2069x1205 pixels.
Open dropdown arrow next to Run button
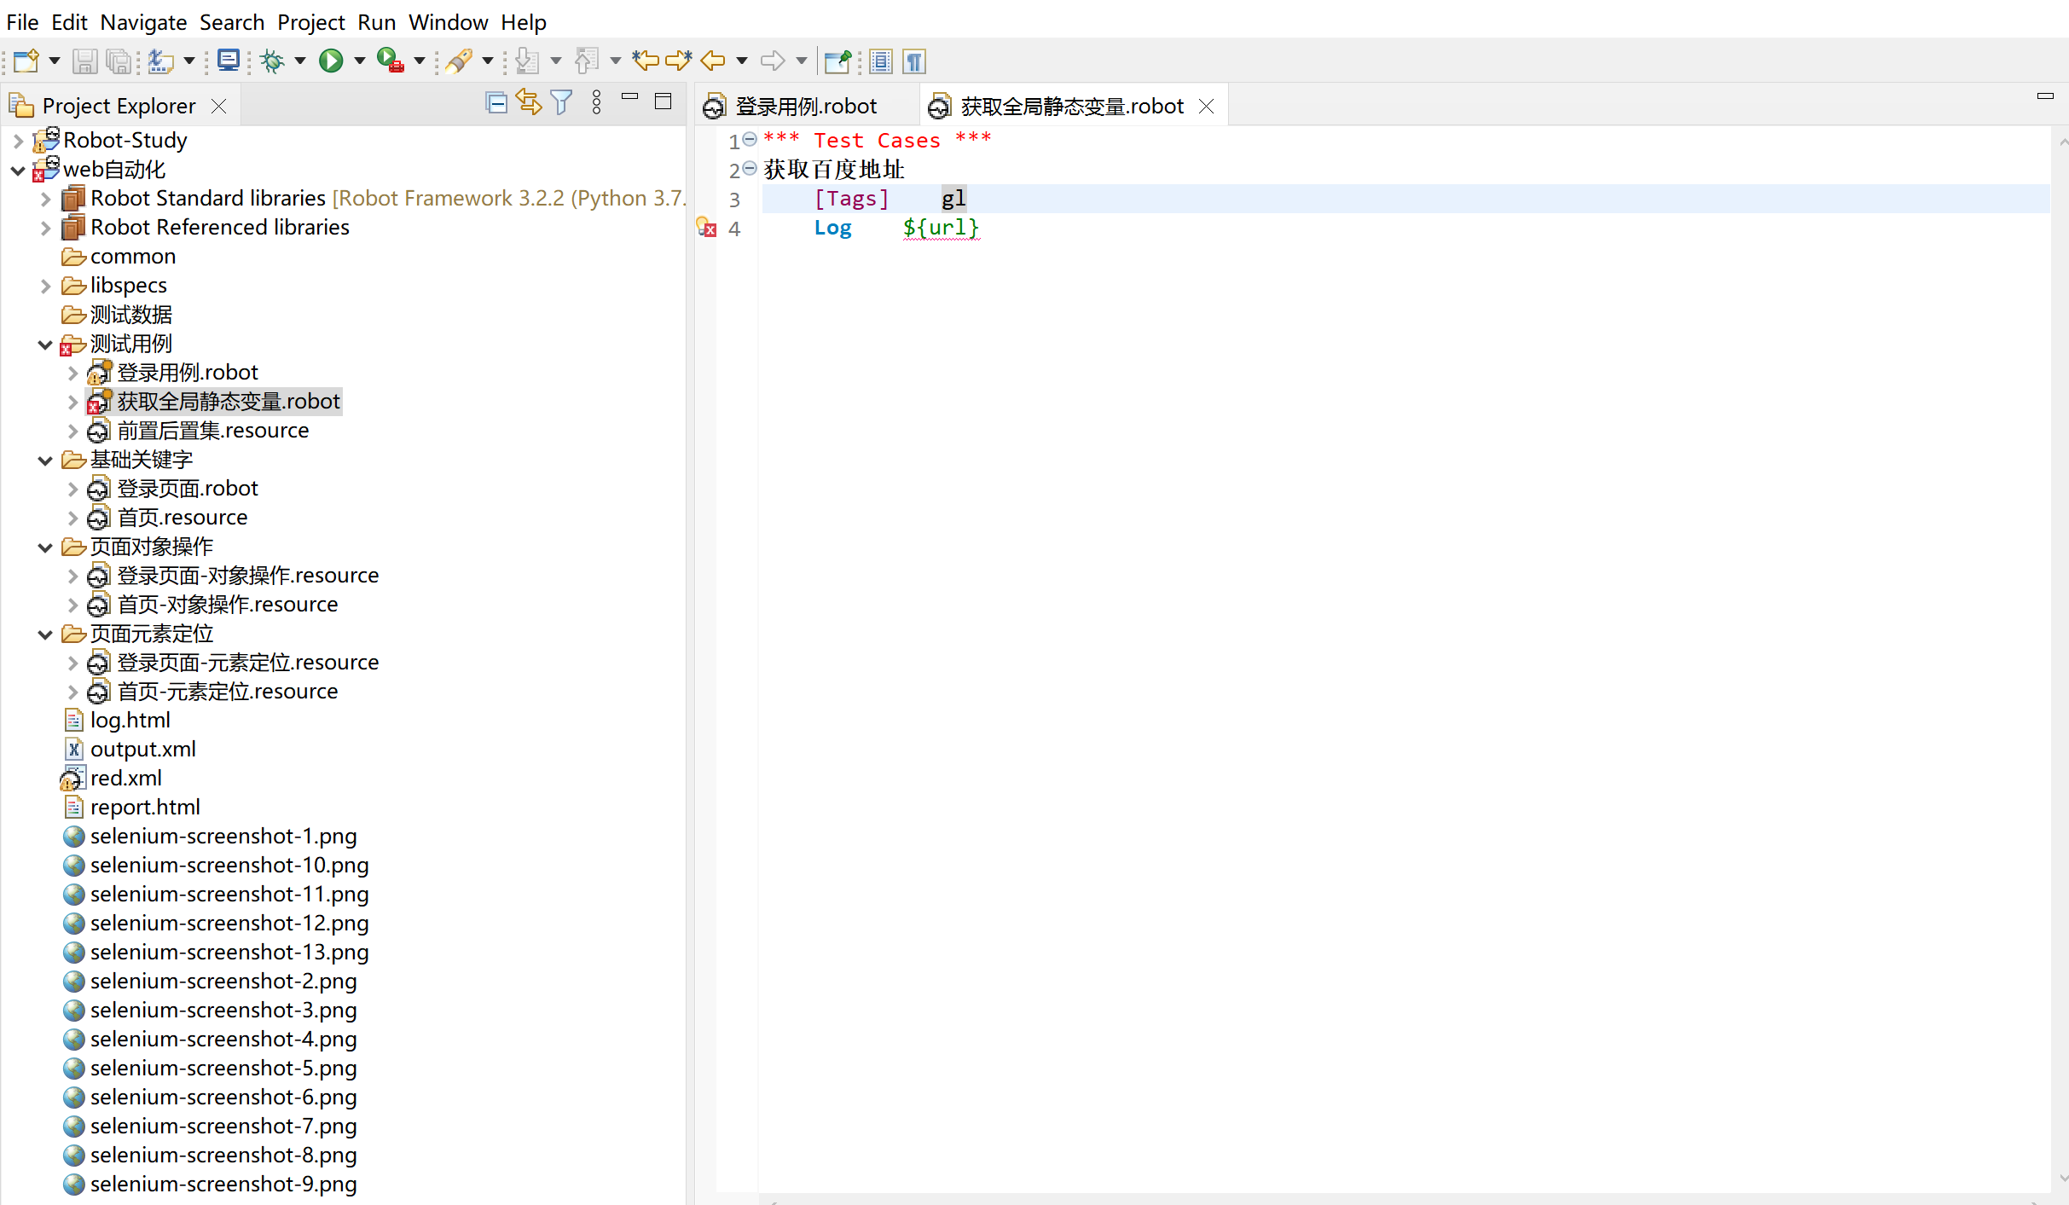point(360,61)
